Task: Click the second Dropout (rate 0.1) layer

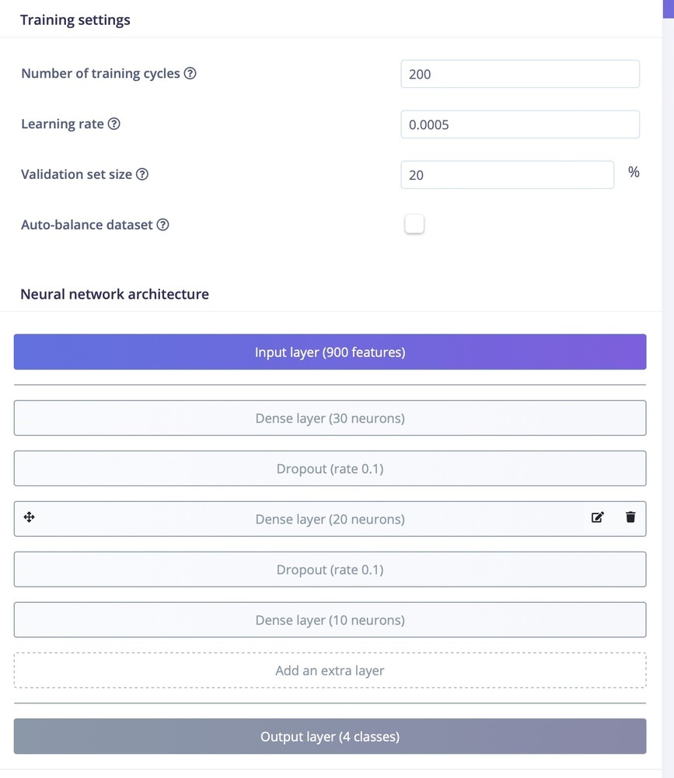Action: (x=330, y=569)
